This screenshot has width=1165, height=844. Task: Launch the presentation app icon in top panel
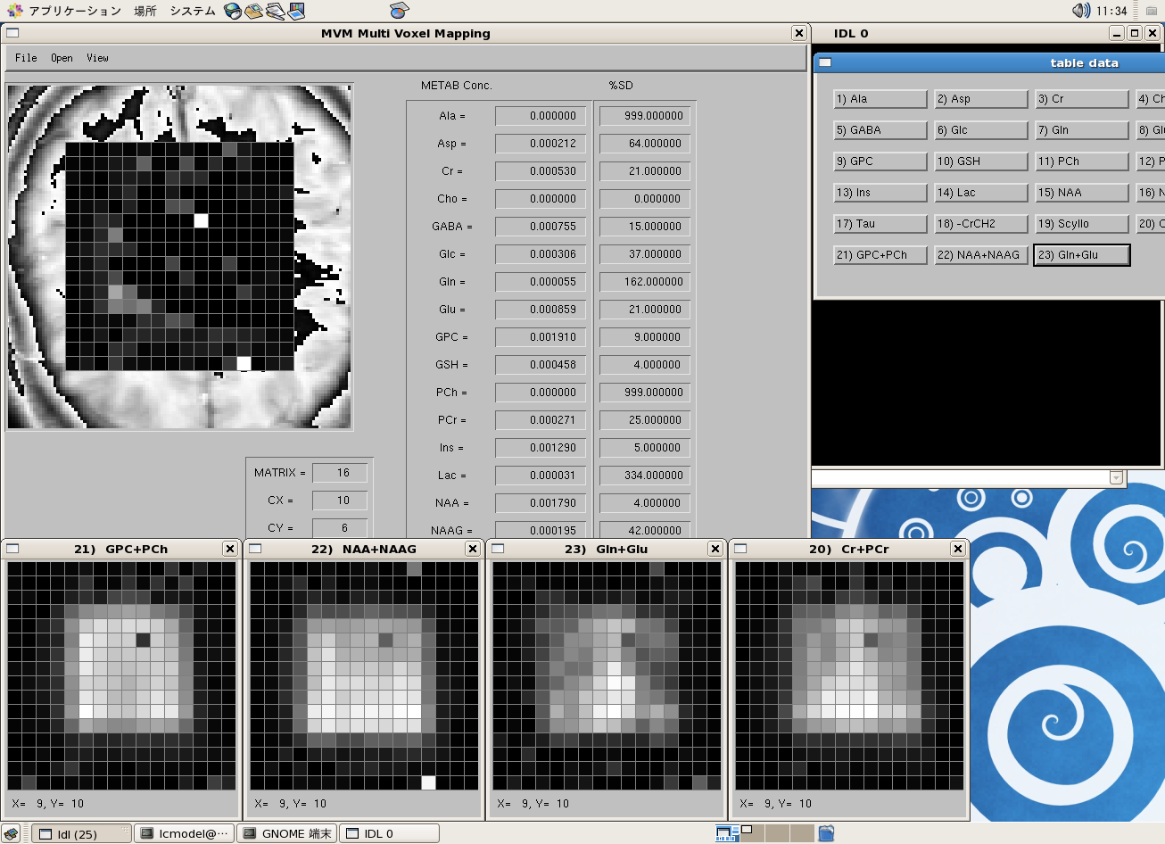coord(297,11)
